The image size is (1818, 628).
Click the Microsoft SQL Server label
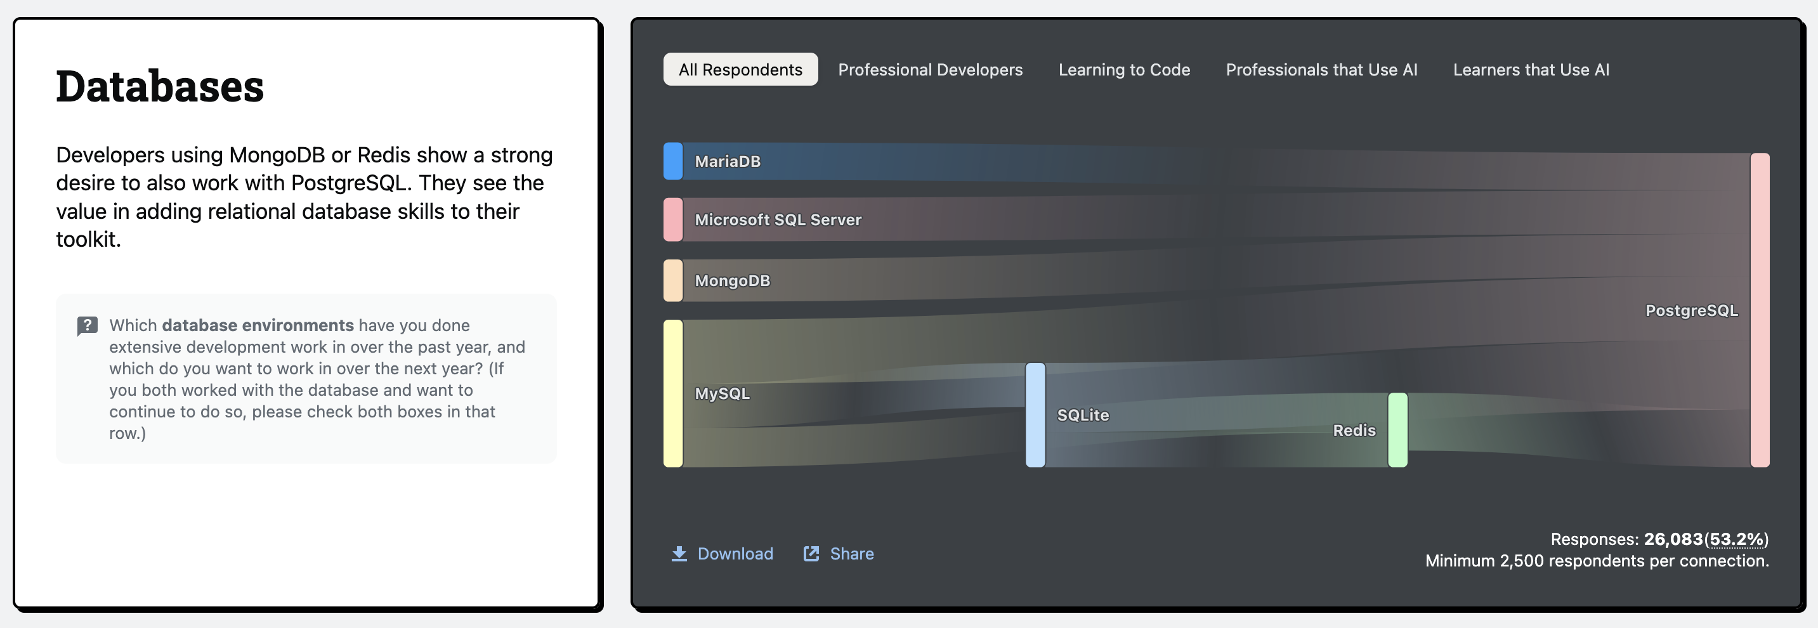(x=778, y=219)
